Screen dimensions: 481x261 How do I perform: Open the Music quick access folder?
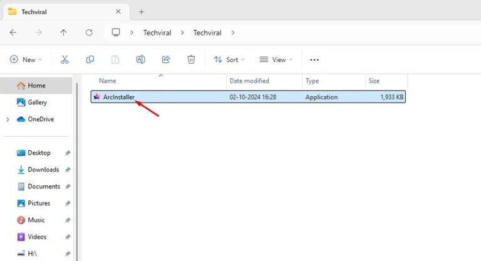coord(36,220)
